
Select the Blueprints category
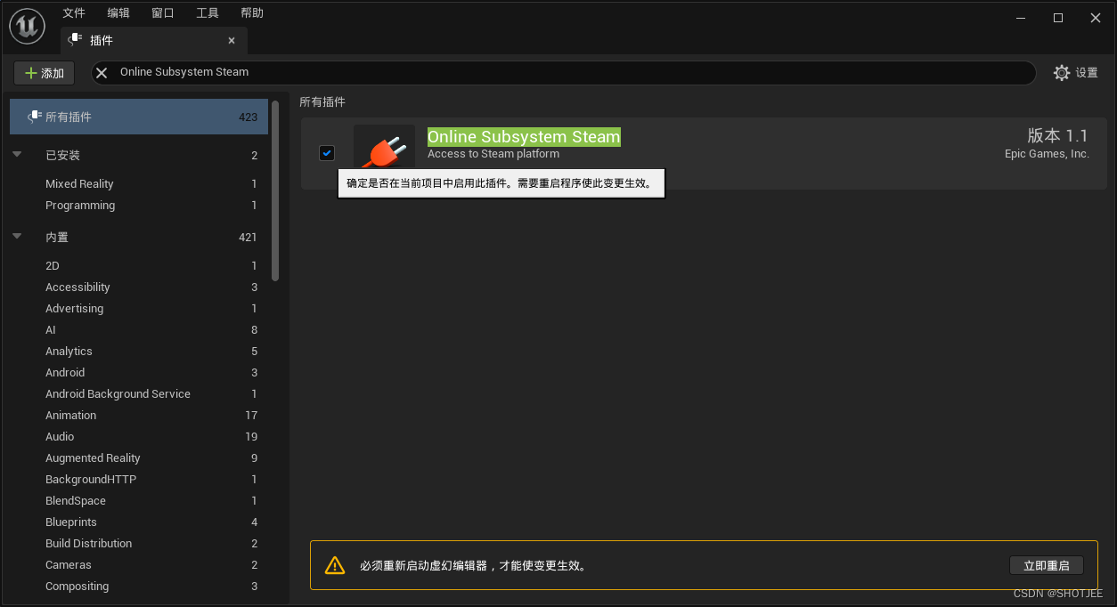pos(139,522)
